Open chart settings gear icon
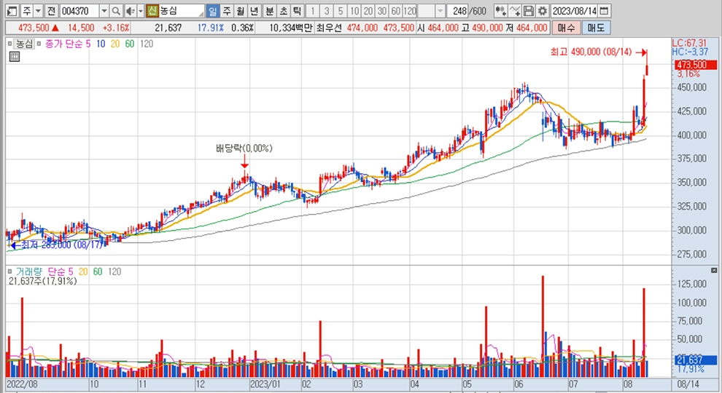 (x=540, y=11)
